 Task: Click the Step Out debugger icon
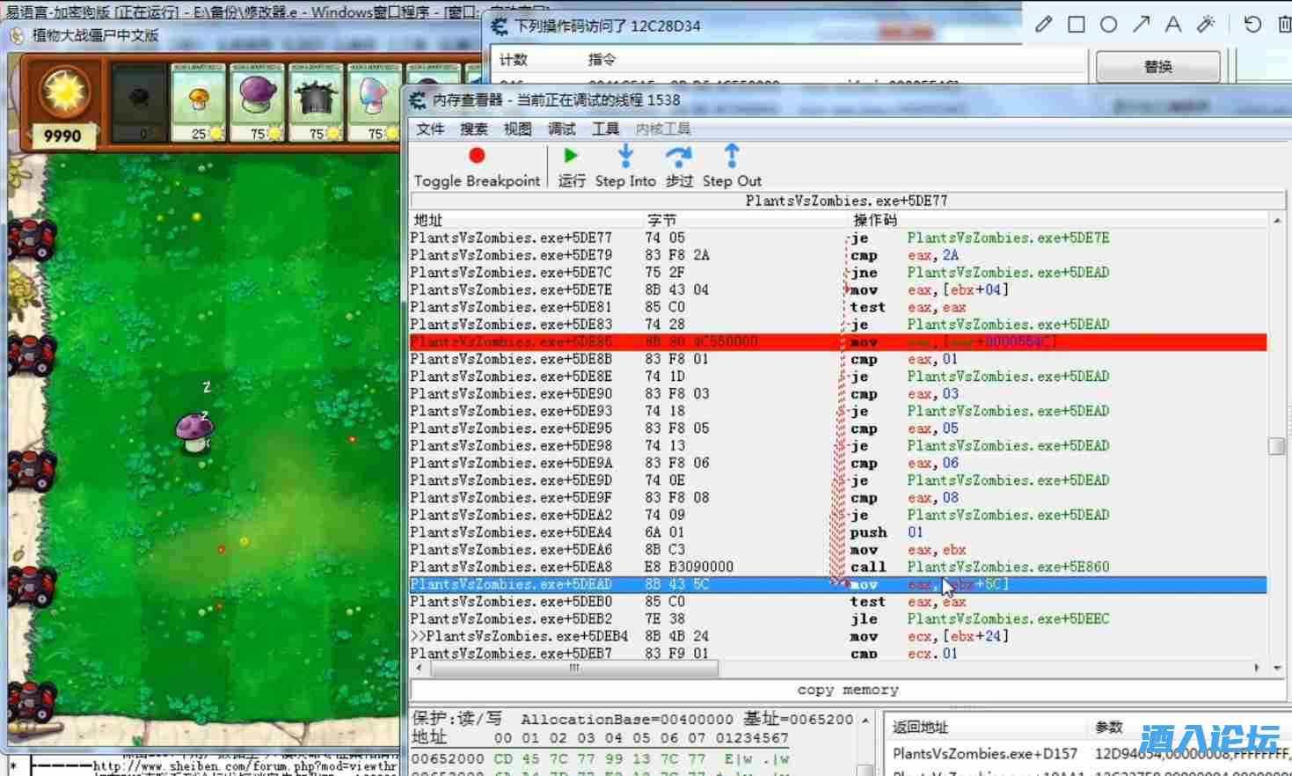pyautogui.click(x=731, y=157)
